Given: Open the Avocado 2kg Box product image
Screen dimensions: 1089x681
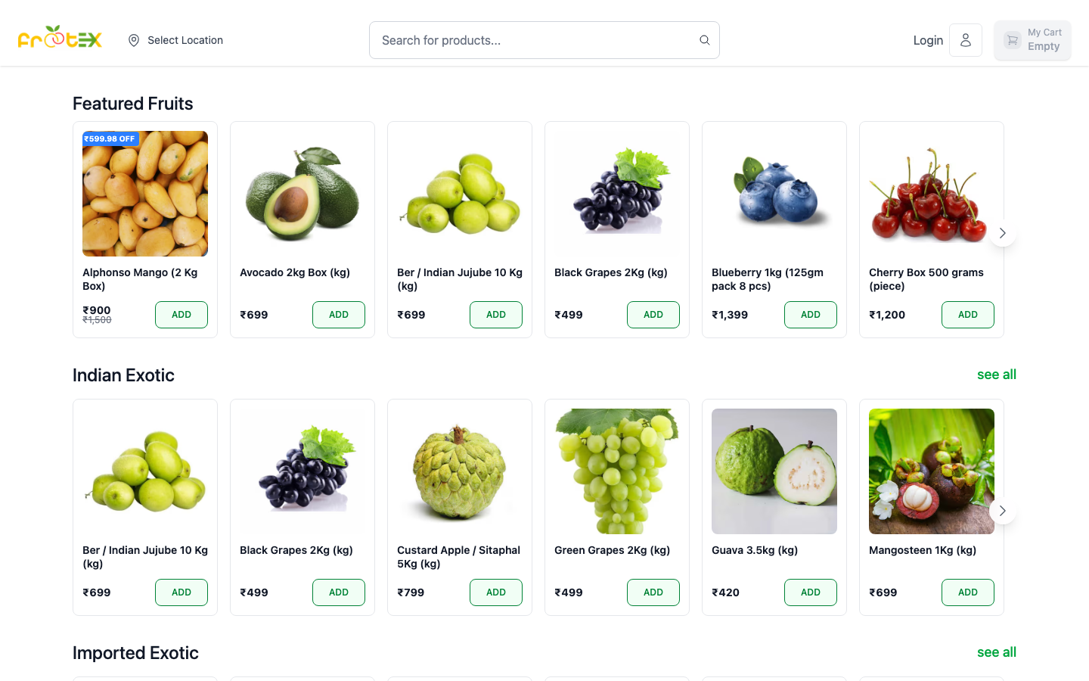Looking at the screenshot, I should (302, 193).
